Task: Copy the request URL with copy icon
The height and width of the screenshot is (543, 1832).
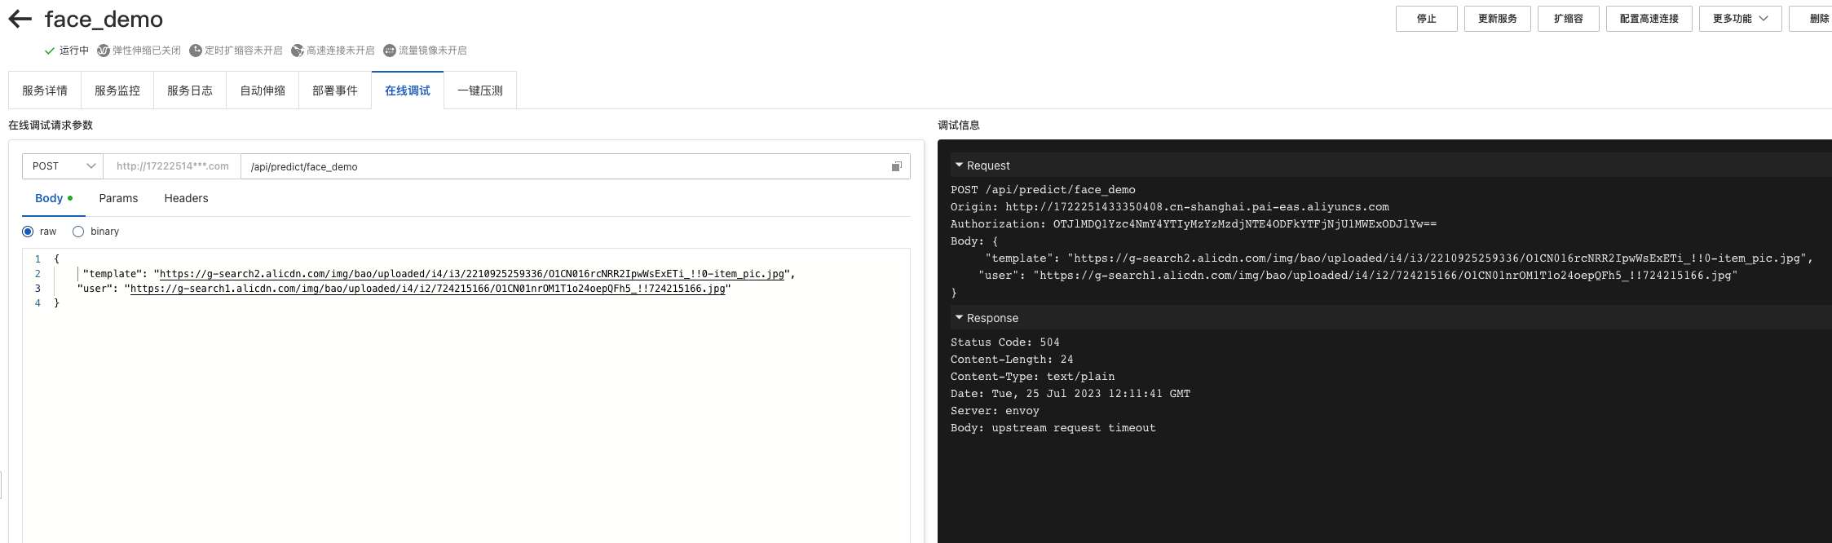Action: pyautogui.click(x=896, y=166)
